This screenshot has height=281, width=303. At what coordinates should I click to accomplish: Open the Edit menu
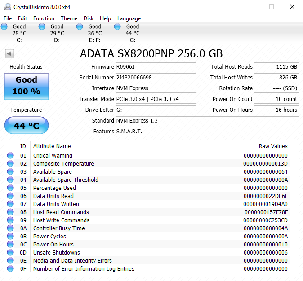(22, 18)
